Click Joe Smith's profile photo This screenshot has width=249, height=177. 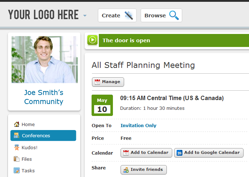tap(45, 60)
